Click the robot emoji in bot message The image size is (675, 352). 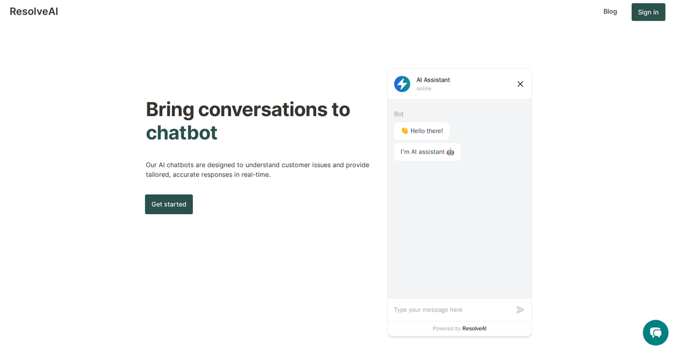[450, 152]
